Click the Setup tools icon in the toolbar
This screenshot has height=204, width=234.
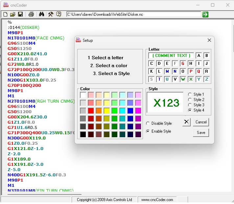51,14
